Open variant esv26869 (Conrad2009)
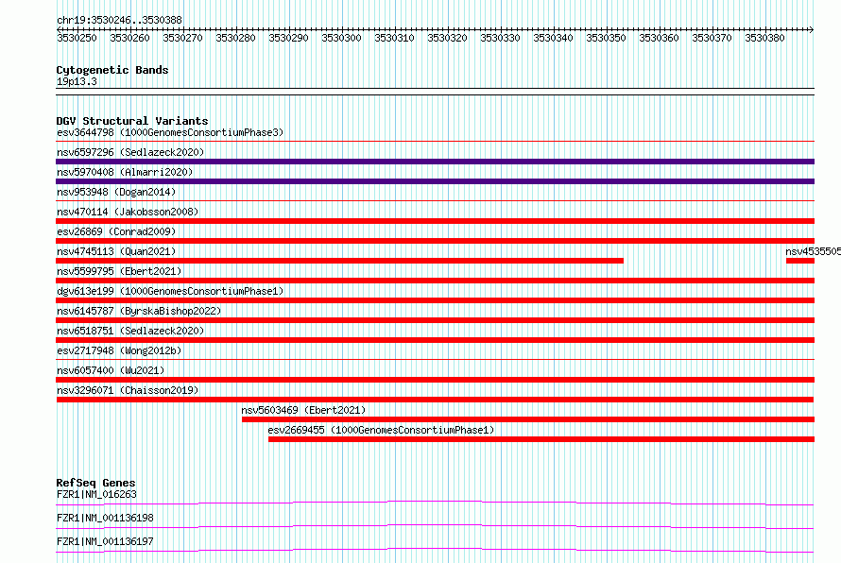Viewport: 841px width, 563px height. coord(116,231)
